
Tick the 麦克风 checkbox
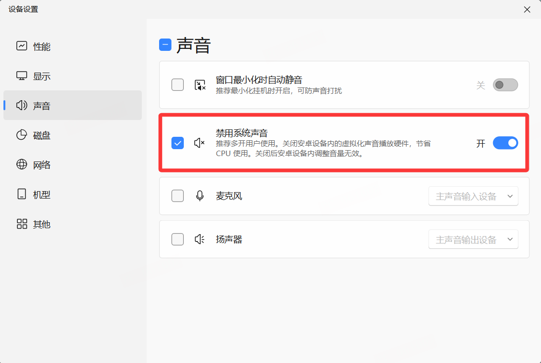(x=177, y=196)
